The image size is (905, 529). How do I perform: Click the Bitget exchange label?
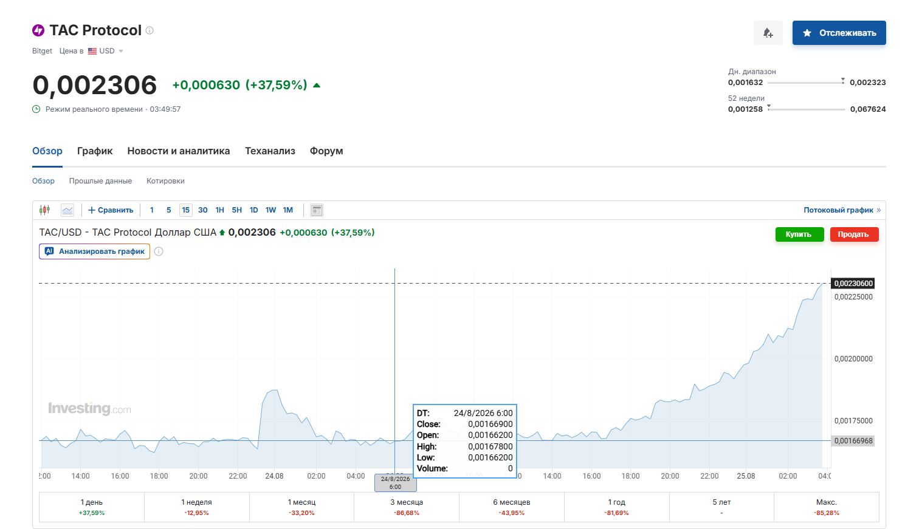tap(42, 51)
